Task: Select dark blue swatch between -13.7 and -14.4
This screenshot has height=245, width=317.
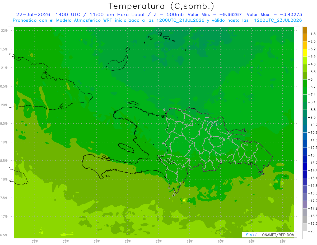Action: click(305, 167)
